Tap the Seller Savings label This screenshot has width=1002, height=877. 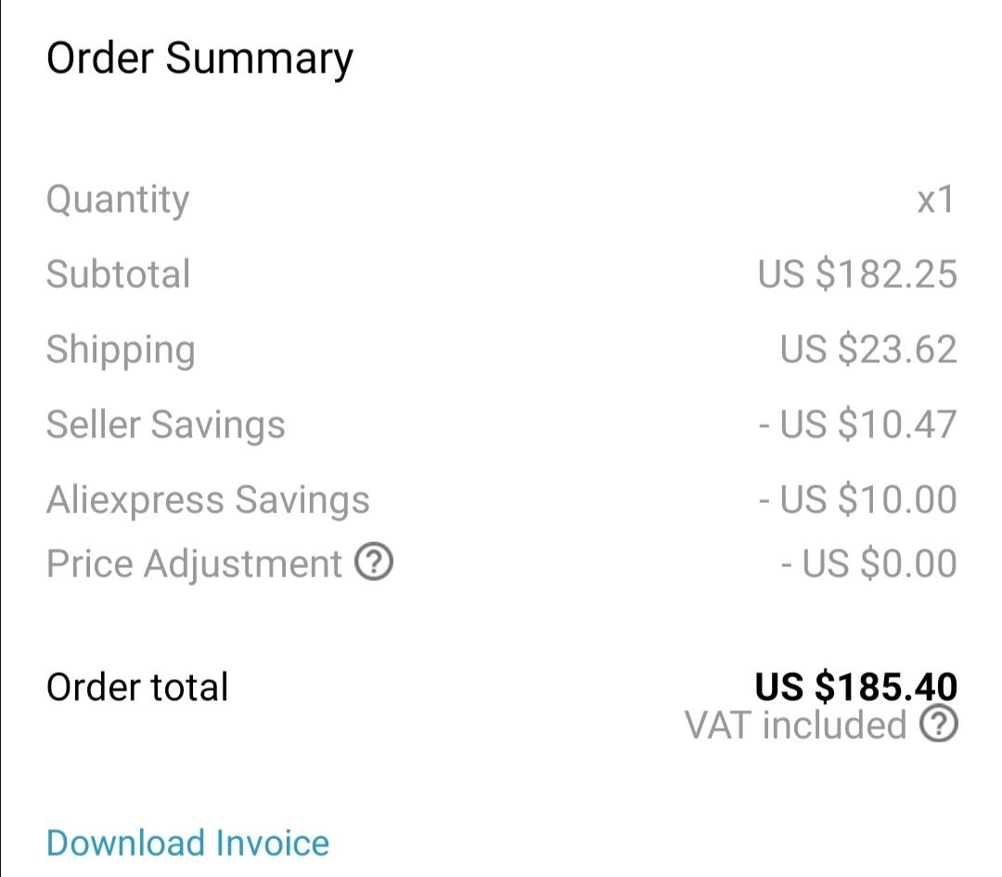tap(165, 425)
